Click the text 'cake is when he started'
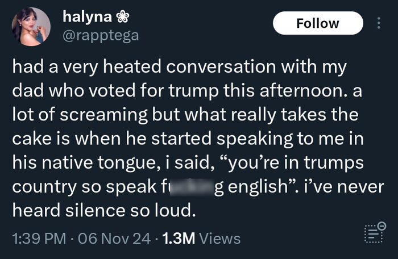The image size is (398, 259). coord(111,139)
